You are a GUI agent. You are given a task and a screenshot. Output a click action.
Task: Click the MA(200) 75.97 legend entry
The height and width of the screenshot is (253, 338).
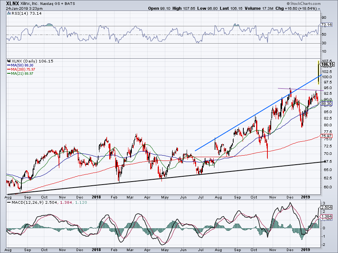[x=21, y=69]
